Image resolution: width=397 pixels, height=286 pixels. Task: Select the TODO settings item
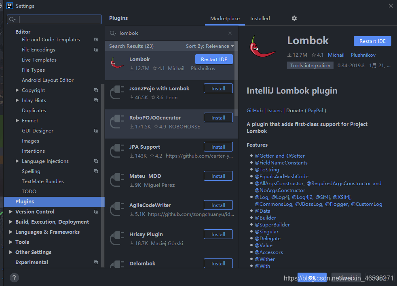click(29, 192)
